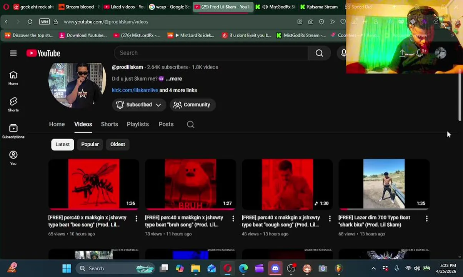
Task: Switch to "Stream bleood" browser tab
Action: (79, 7)
